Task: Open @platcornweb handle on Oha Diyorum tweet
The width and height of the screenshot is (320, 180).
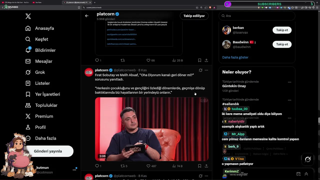Action: (x=125, y=70)
